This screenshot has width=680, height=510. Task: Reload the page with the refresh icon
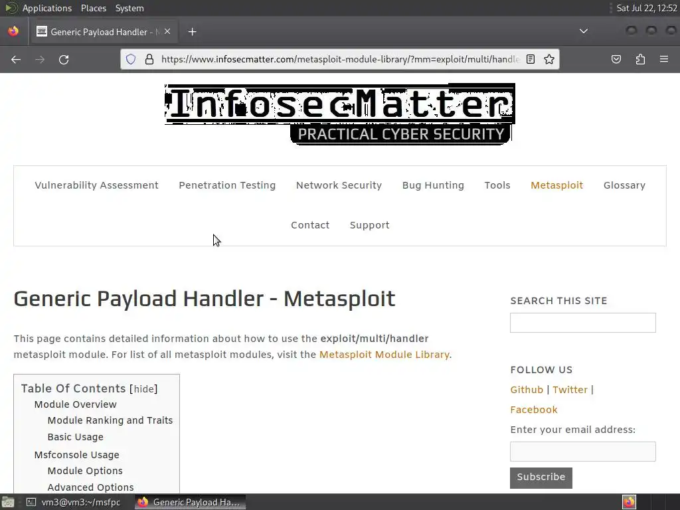point(64,59)
